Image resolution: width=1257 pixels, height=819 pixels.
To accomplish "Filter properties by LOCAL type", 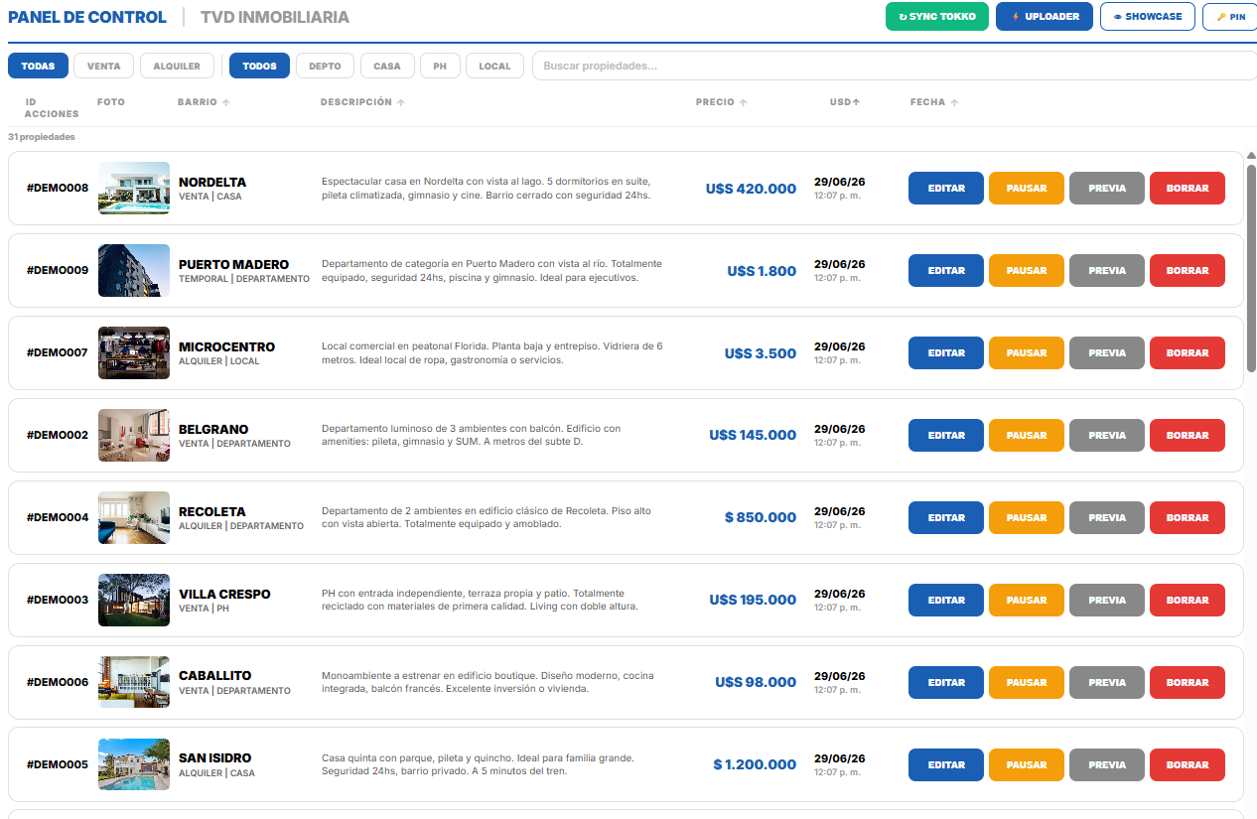I will tap(494, 66).
